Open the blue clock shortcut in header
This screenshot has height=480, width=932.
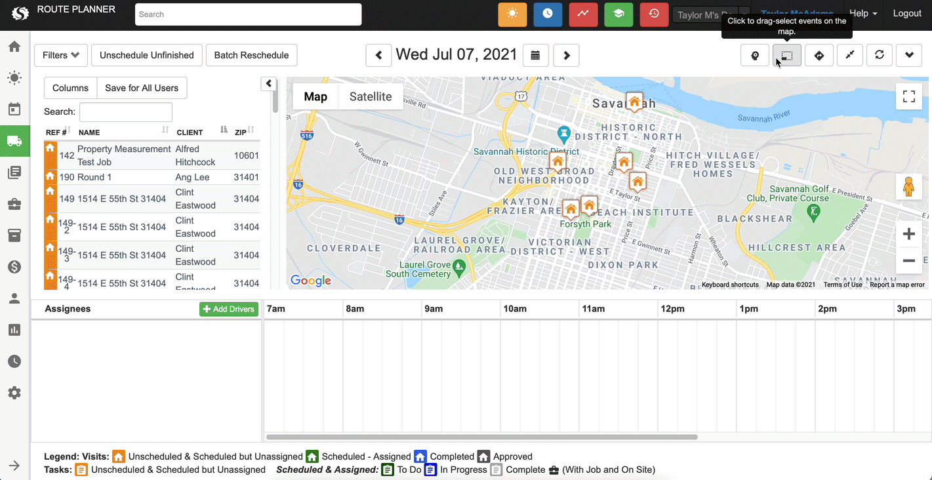click(x=548, y=14)
